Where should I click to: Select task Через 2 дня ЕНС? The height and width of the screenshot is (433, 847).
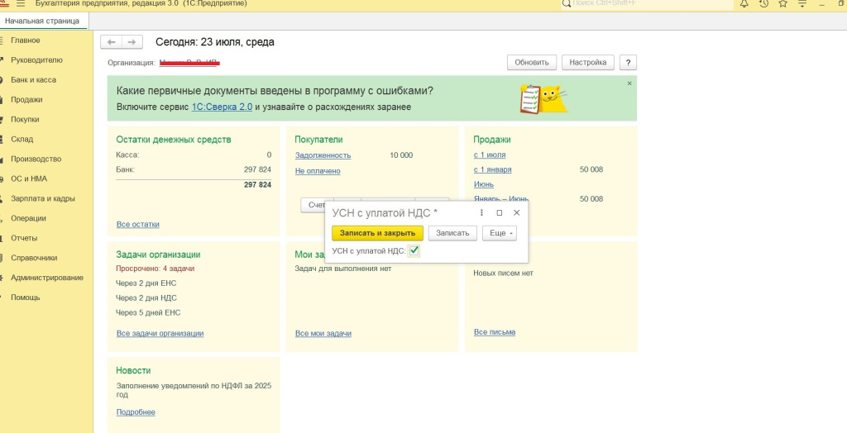click(x=146, y=283)
